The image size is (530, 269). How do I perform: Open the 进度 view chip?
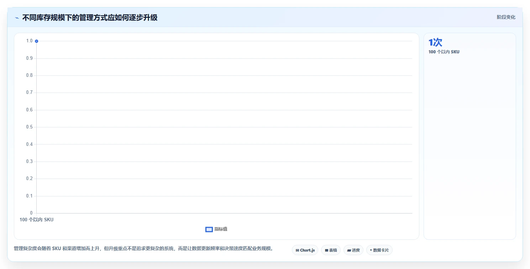tap(353, 250)
